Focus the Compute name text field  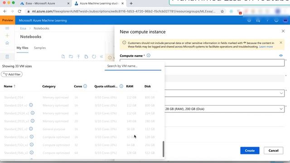[202, 62]
